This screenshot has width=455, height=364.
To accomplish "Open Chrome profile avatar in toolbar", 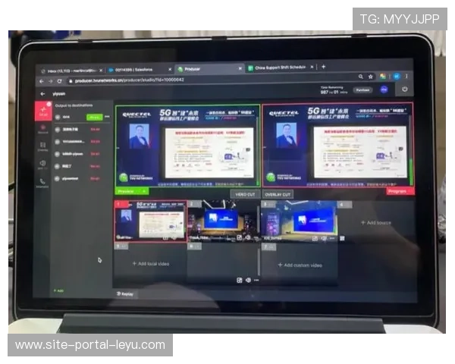I will tap(397, 77).
